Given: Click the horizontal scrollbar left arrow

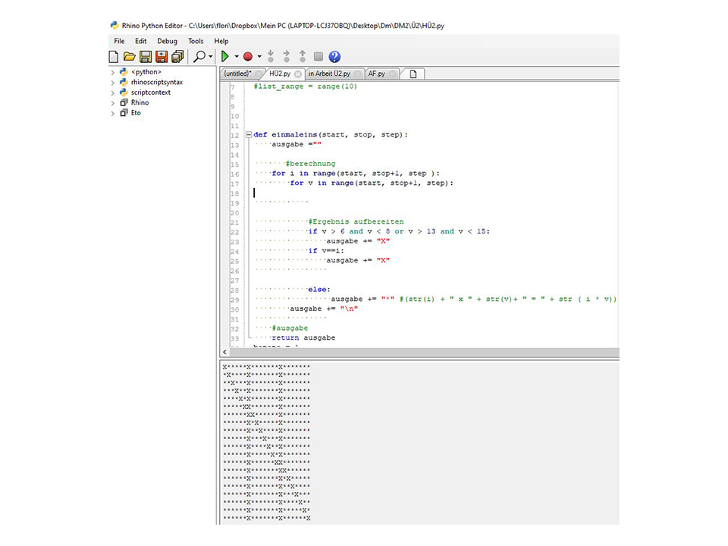Looking at the screenshot, I should click(224, 352).
